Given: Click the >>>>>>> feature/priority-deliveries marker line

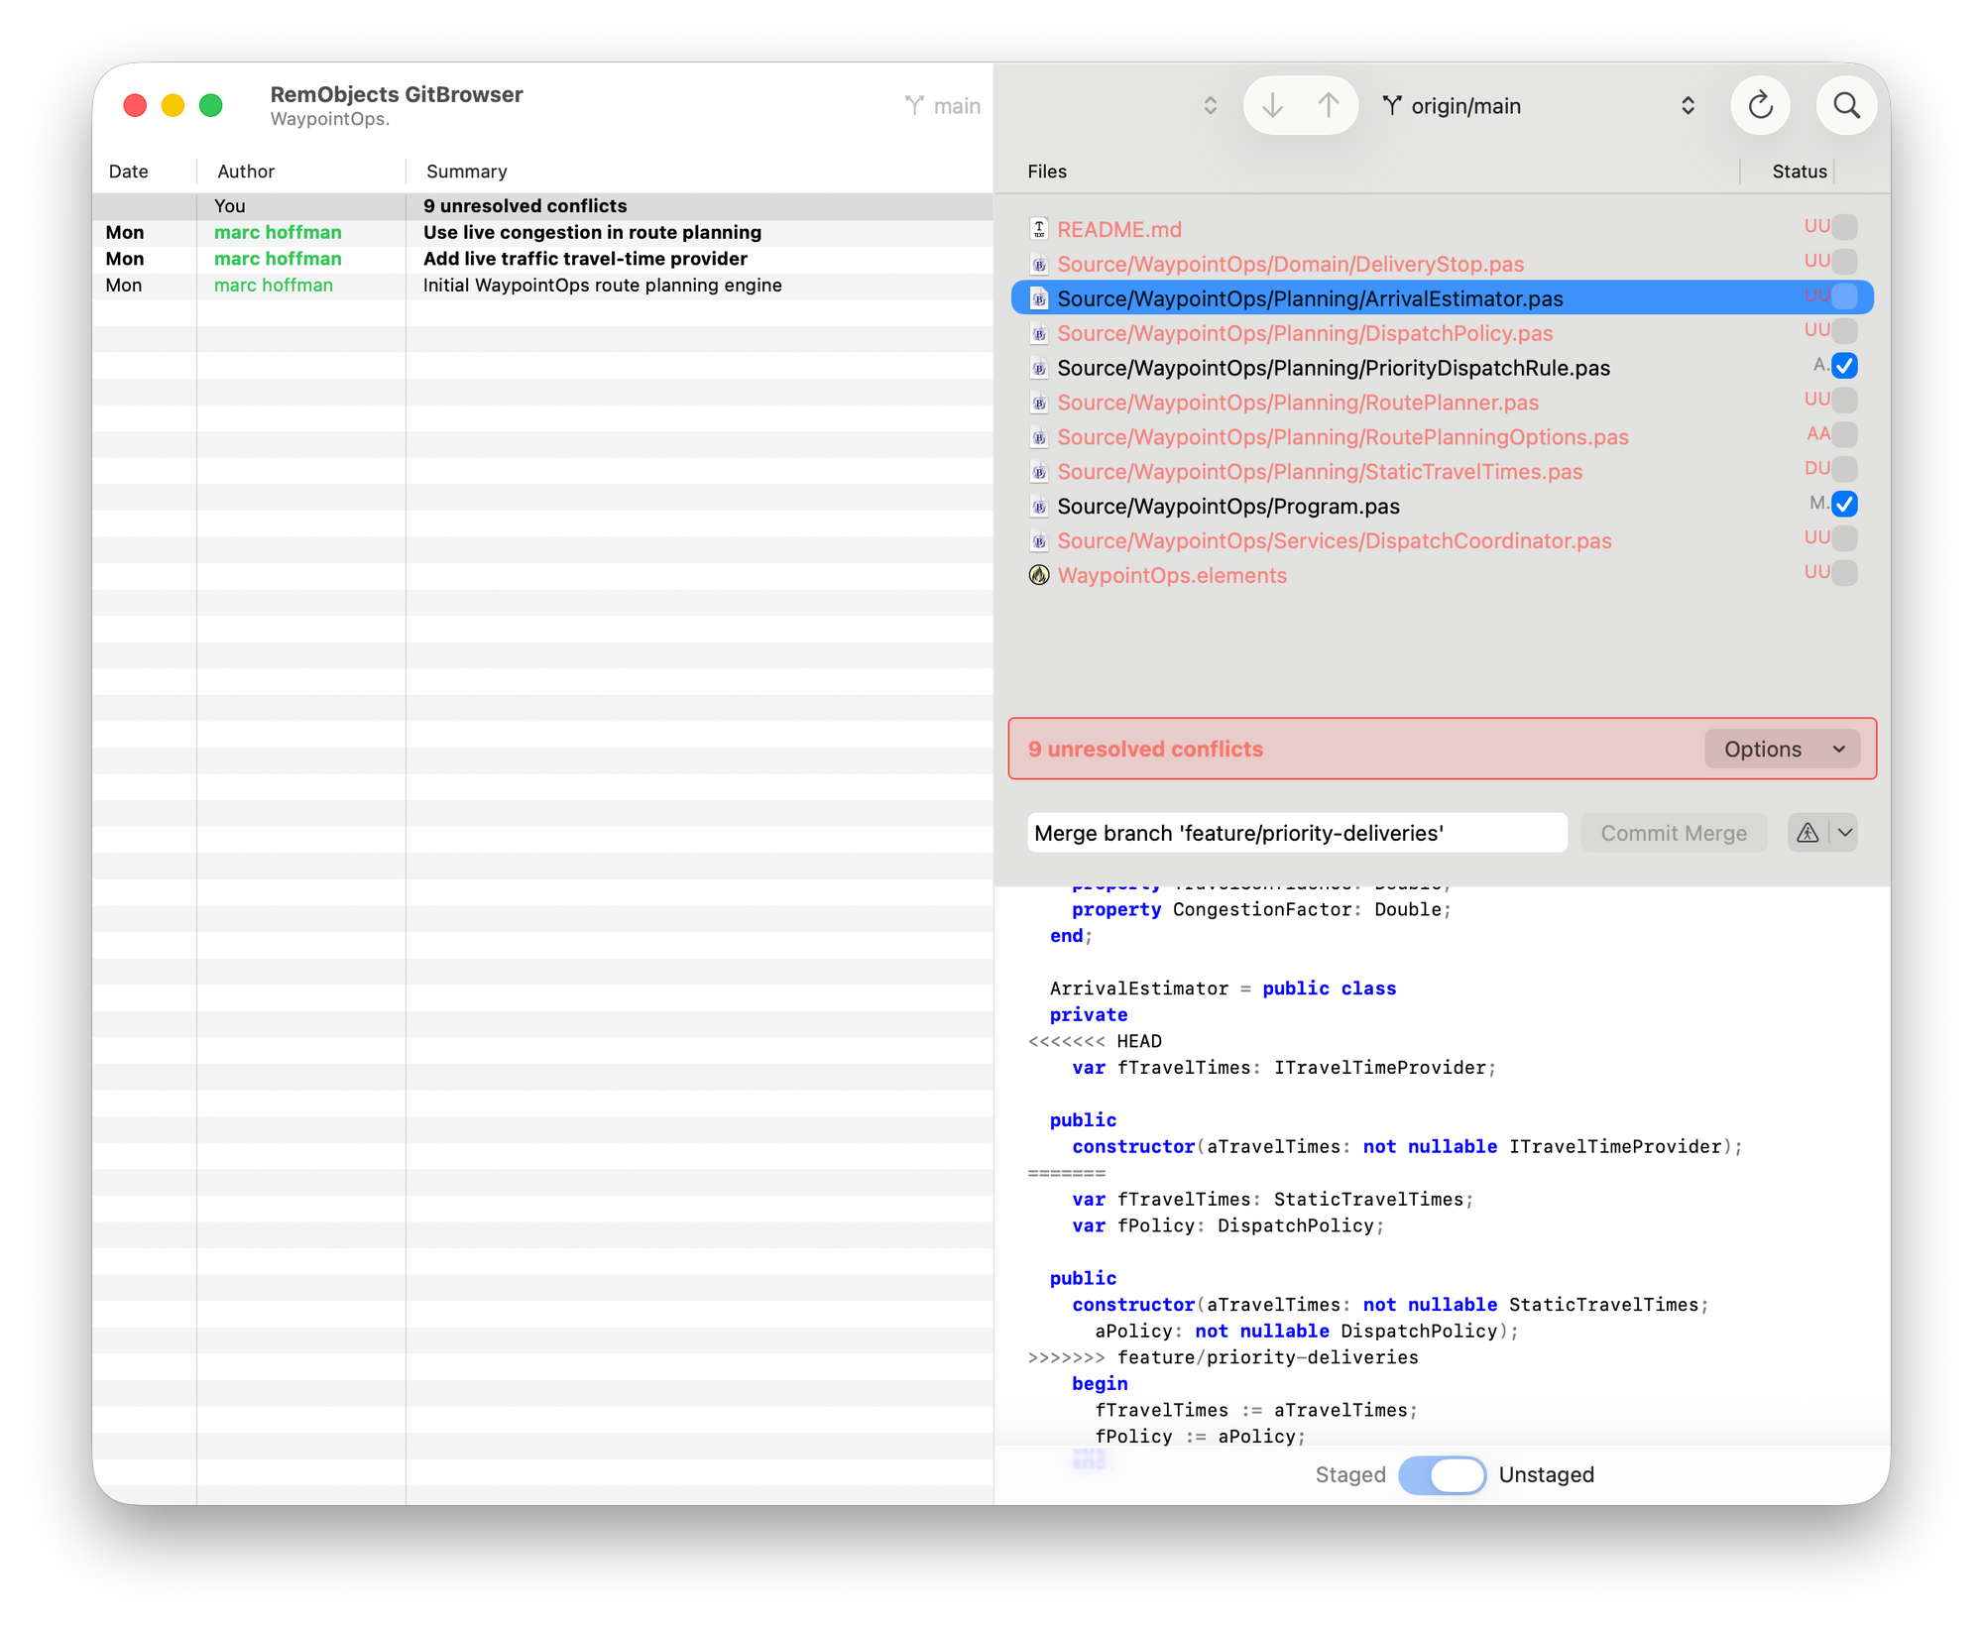Looking at the screenshot, I should click(x=1223, y=1357).
